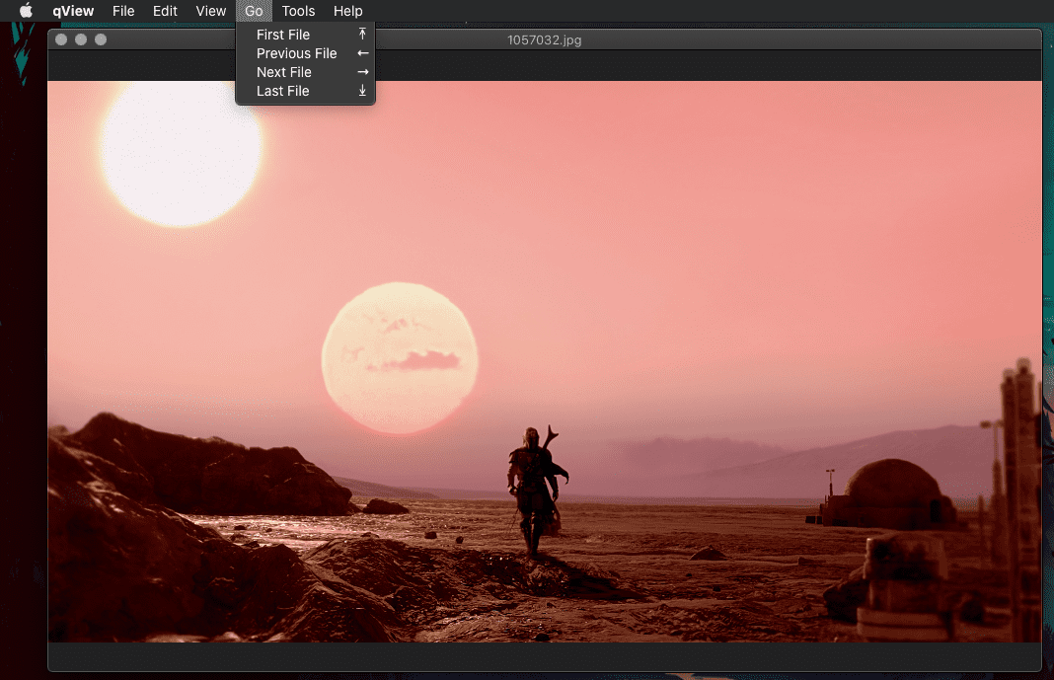Viewport: 1054px width, 680px height.
Task: Select Previous File menu entry
Action: click(305, 53)
